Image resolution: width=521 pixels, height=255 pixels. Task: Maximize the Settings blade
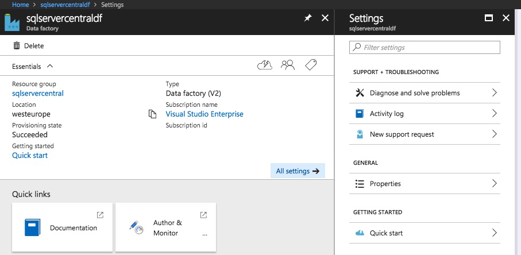tap(489, 18)
